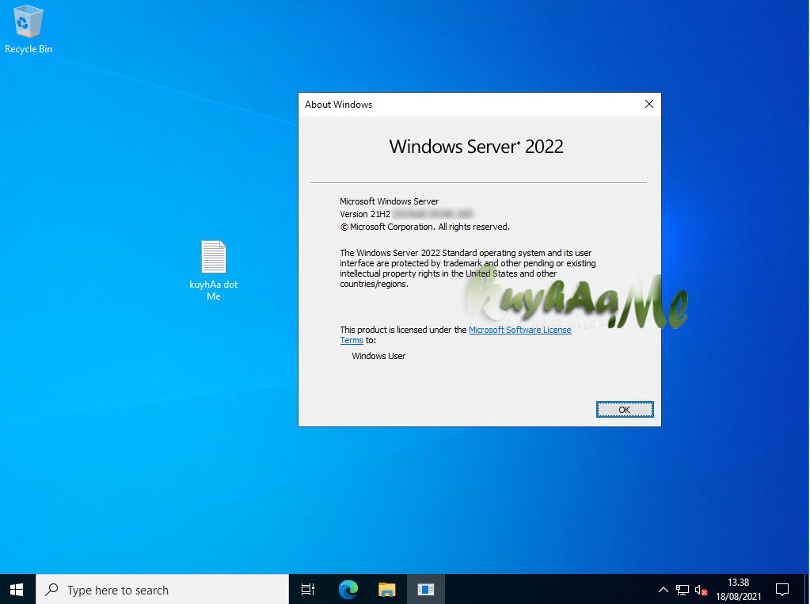The height and width of the screenshot is (604, 810).
Task: Open File Explorer from the taskbar
Action: click(x=386, y=589)
